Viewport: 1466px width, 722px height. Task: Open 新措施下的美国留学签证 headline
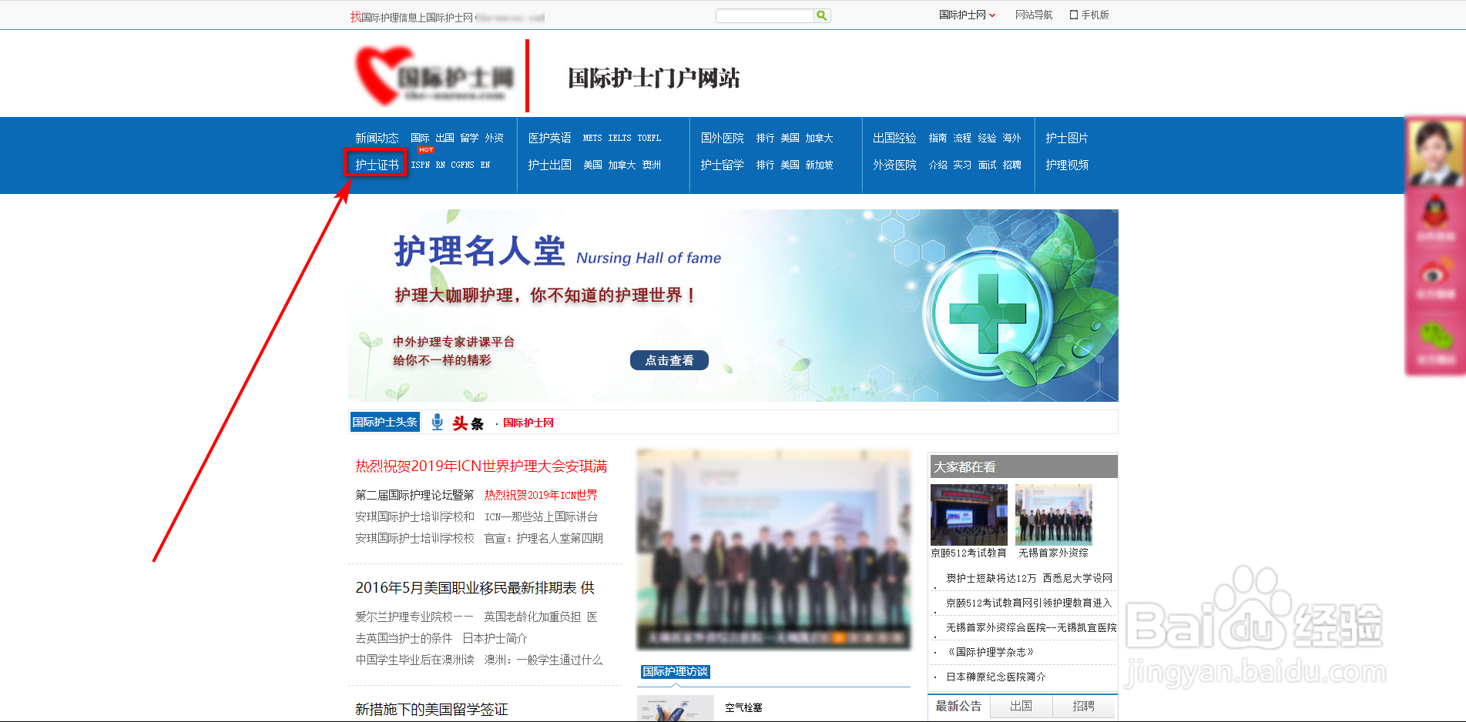431,709
